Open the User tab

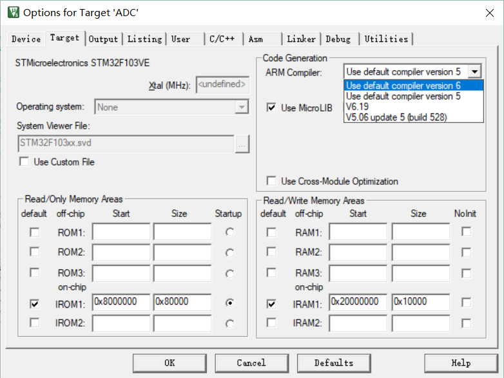pos(186,39)
